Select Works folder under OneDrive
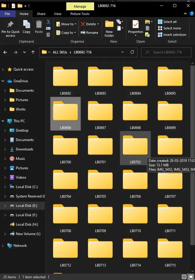The image size is (195, 280). (21, 109)
